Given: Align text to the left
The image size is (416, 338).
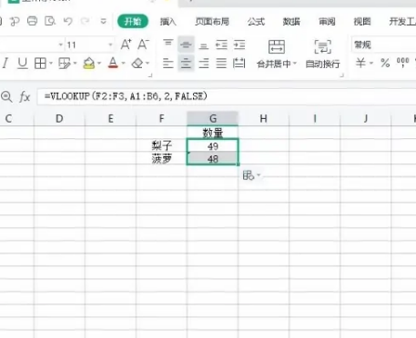Looking at the screenshot, I should click(x=168, y=64).
